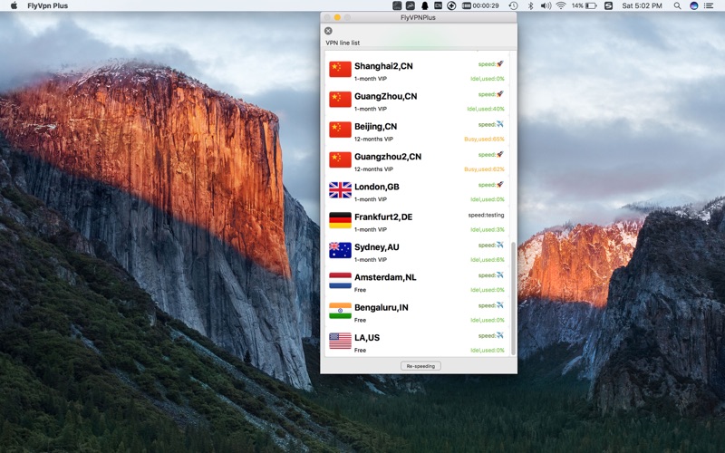Click the volume icon in menu bar
Screen dimensions: 725x453
(x=546, y=5)
